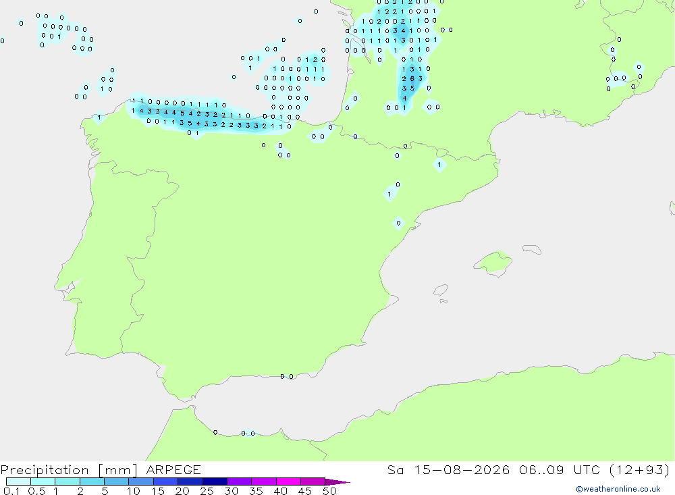Click the '(12+93)' forecast offset
Image resolution: width=675 pixels, height=495 pixels.
coord(640,469)
